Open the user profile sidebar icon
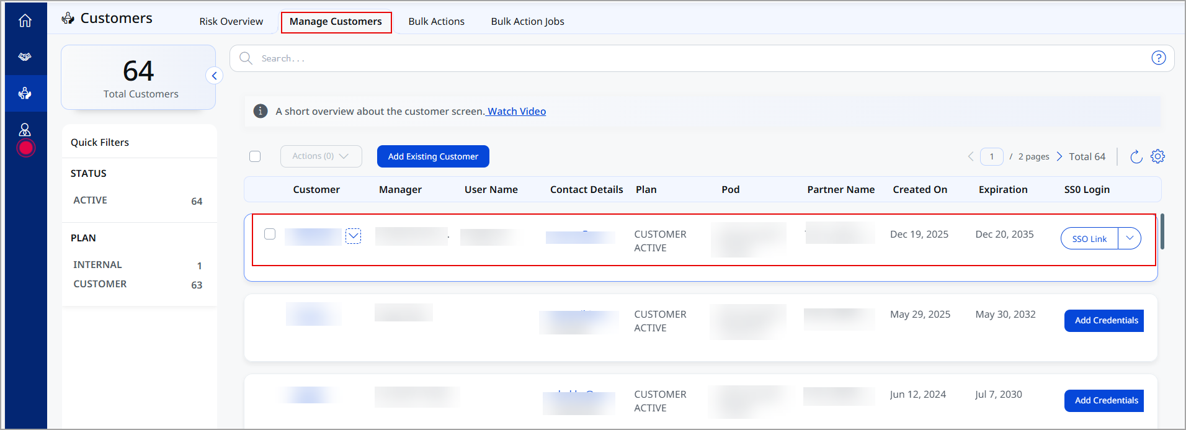 pos(25,130)
